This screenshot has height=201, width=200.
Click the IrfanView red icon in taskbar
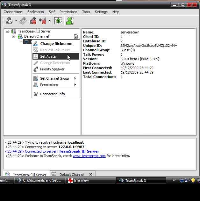tap(70, 180)
